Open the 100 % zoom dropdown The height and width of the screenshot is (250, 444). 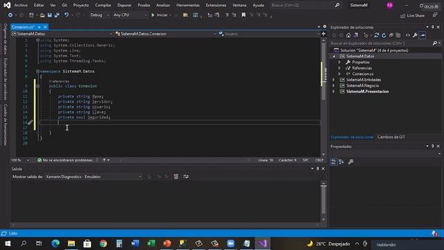point(20,160)
